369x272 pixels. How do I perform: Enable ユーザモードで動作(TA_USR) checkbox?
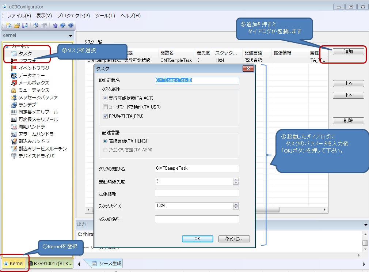coord(105,107)
